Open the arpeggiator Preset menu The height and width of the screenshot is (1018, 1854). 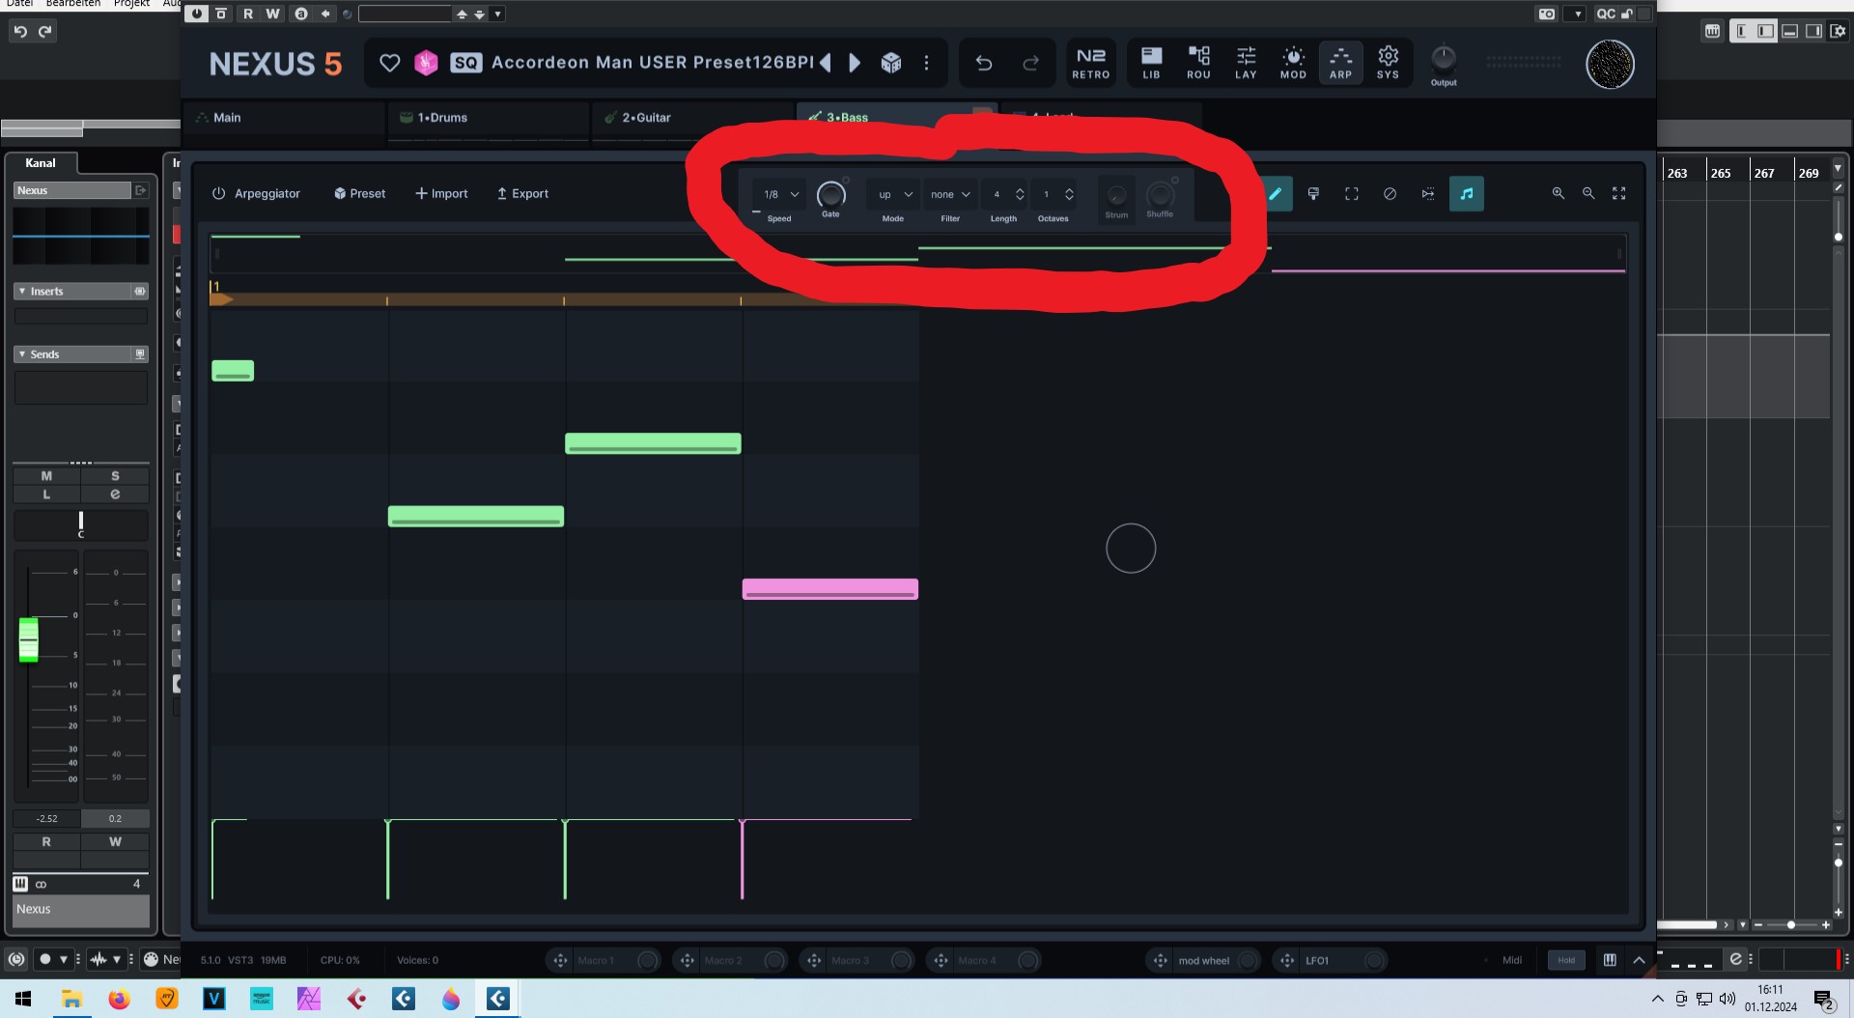point(359,193)
